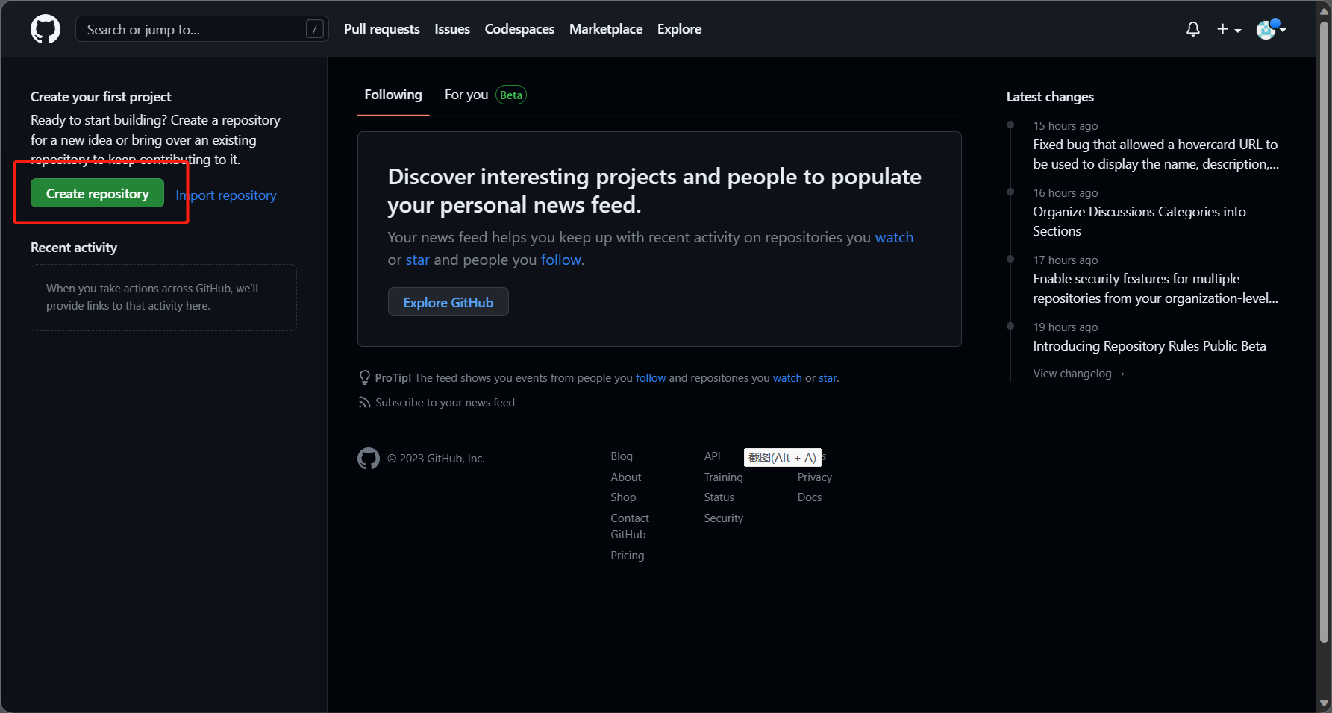Click the slash shortcut key icon in search
The height and width of the screenshot is (713, 1332).
click(315, 29)
